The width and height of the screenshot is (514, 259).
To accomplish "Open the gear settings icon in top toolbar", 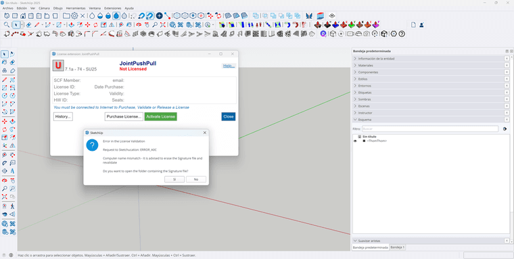I will click(74, 16).
